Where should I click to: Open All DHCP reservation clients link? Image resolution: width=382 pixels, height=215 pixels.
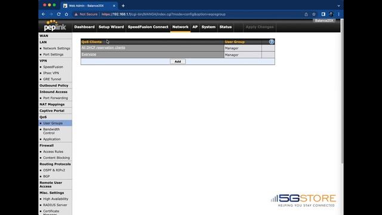[103, 48]
